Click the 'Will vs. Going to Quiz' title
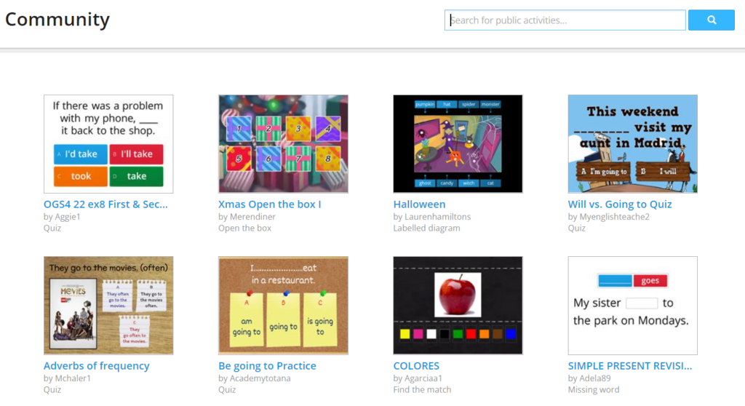 click(x=619, y=204)
